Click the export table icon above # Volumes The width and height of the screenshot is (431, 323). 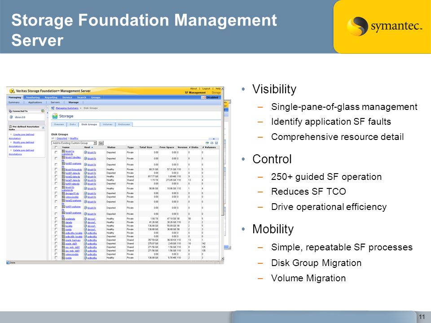pos(207,143)
